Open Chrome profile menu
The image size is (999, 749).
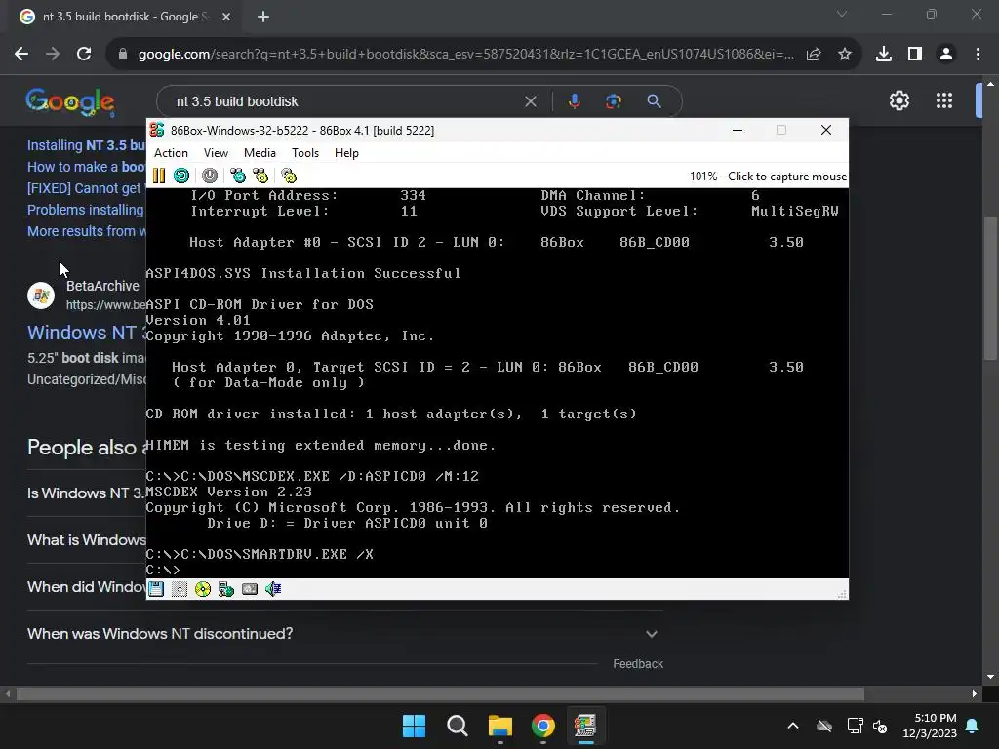pos(946,55)
